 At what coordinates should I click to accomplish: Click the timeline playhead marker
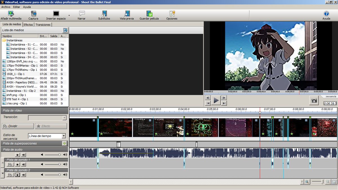pyautogui.click(x=260, y=112)
